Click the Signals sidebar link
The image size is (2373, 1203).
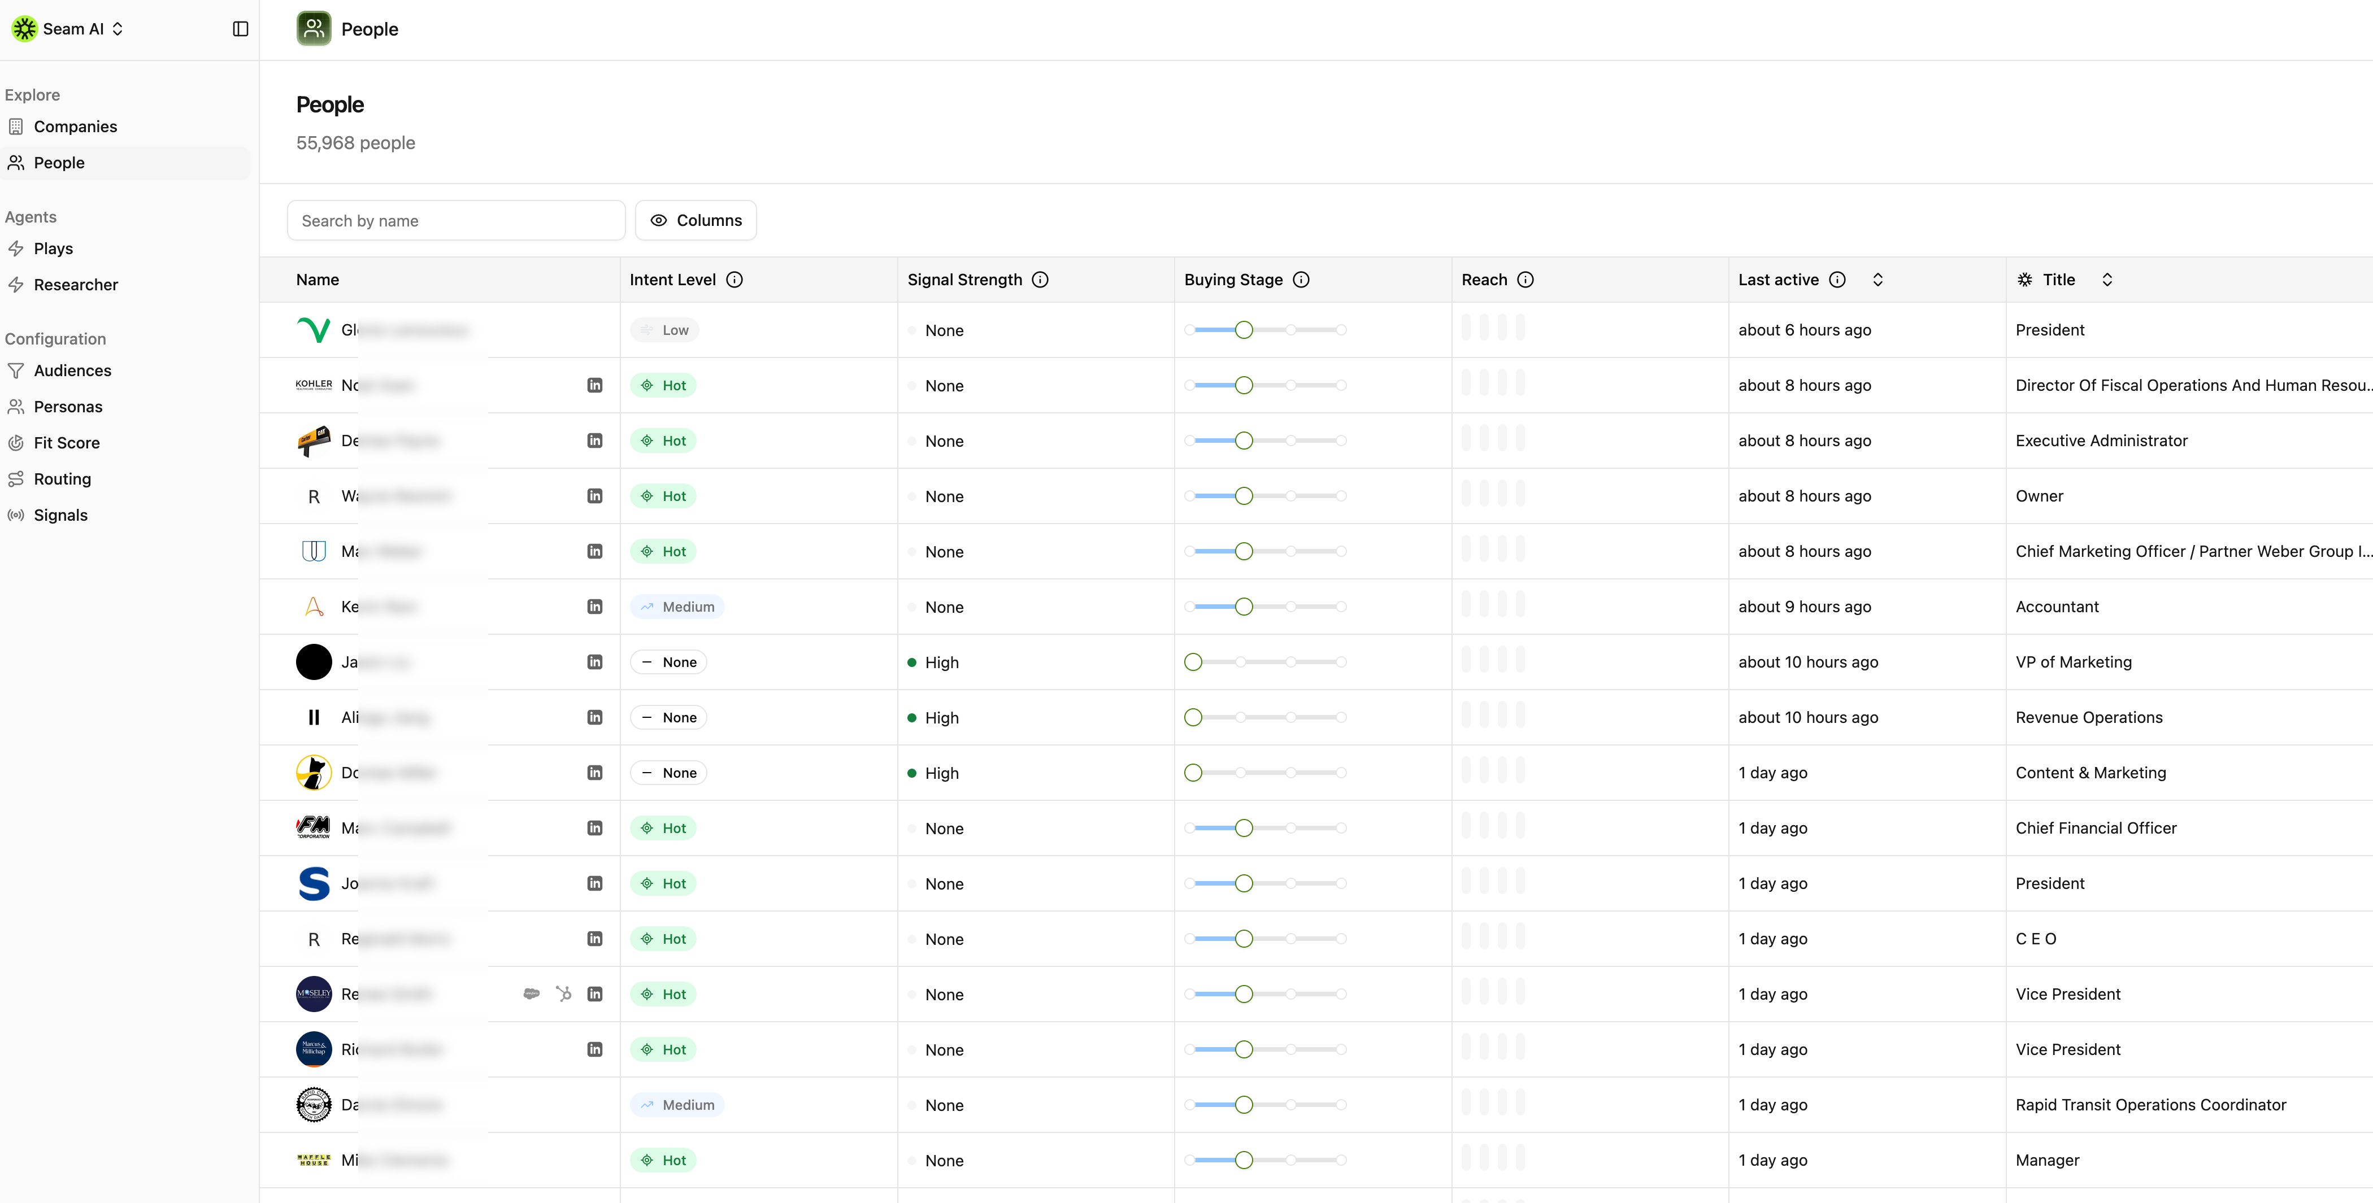(61, 515)
